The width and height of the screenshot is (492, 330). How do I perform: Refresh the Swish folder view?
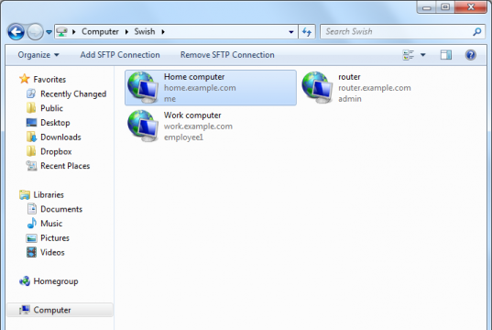(307, 32)
